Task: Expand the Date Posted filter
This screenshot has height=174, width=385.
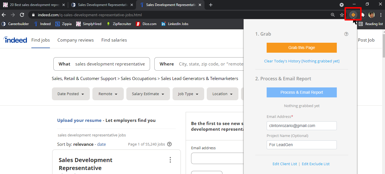Action: point(71,94)
